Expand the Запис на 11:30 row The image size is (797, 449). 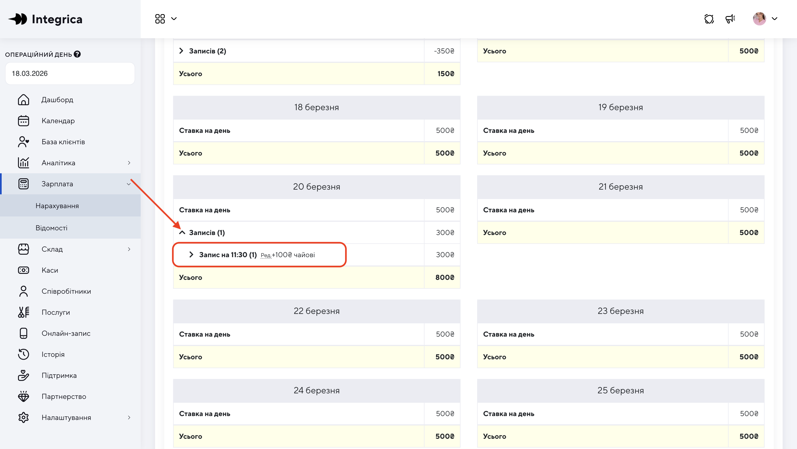tap(191, 254)
